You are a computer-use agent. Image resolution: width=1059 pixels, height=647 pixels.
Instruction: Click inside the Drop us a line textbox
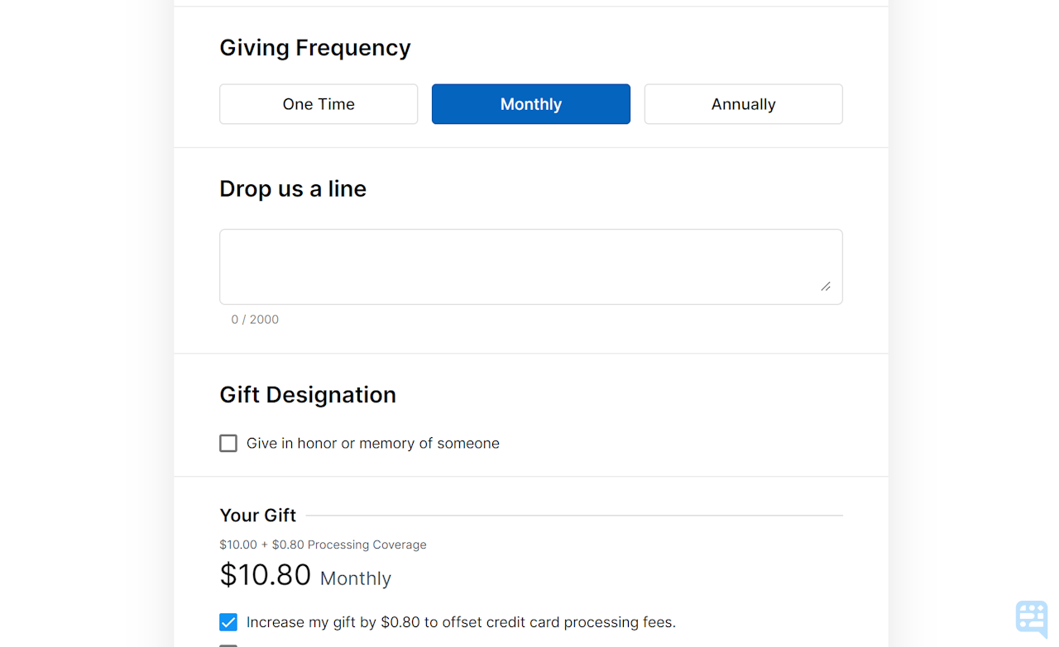coord(530,264)
